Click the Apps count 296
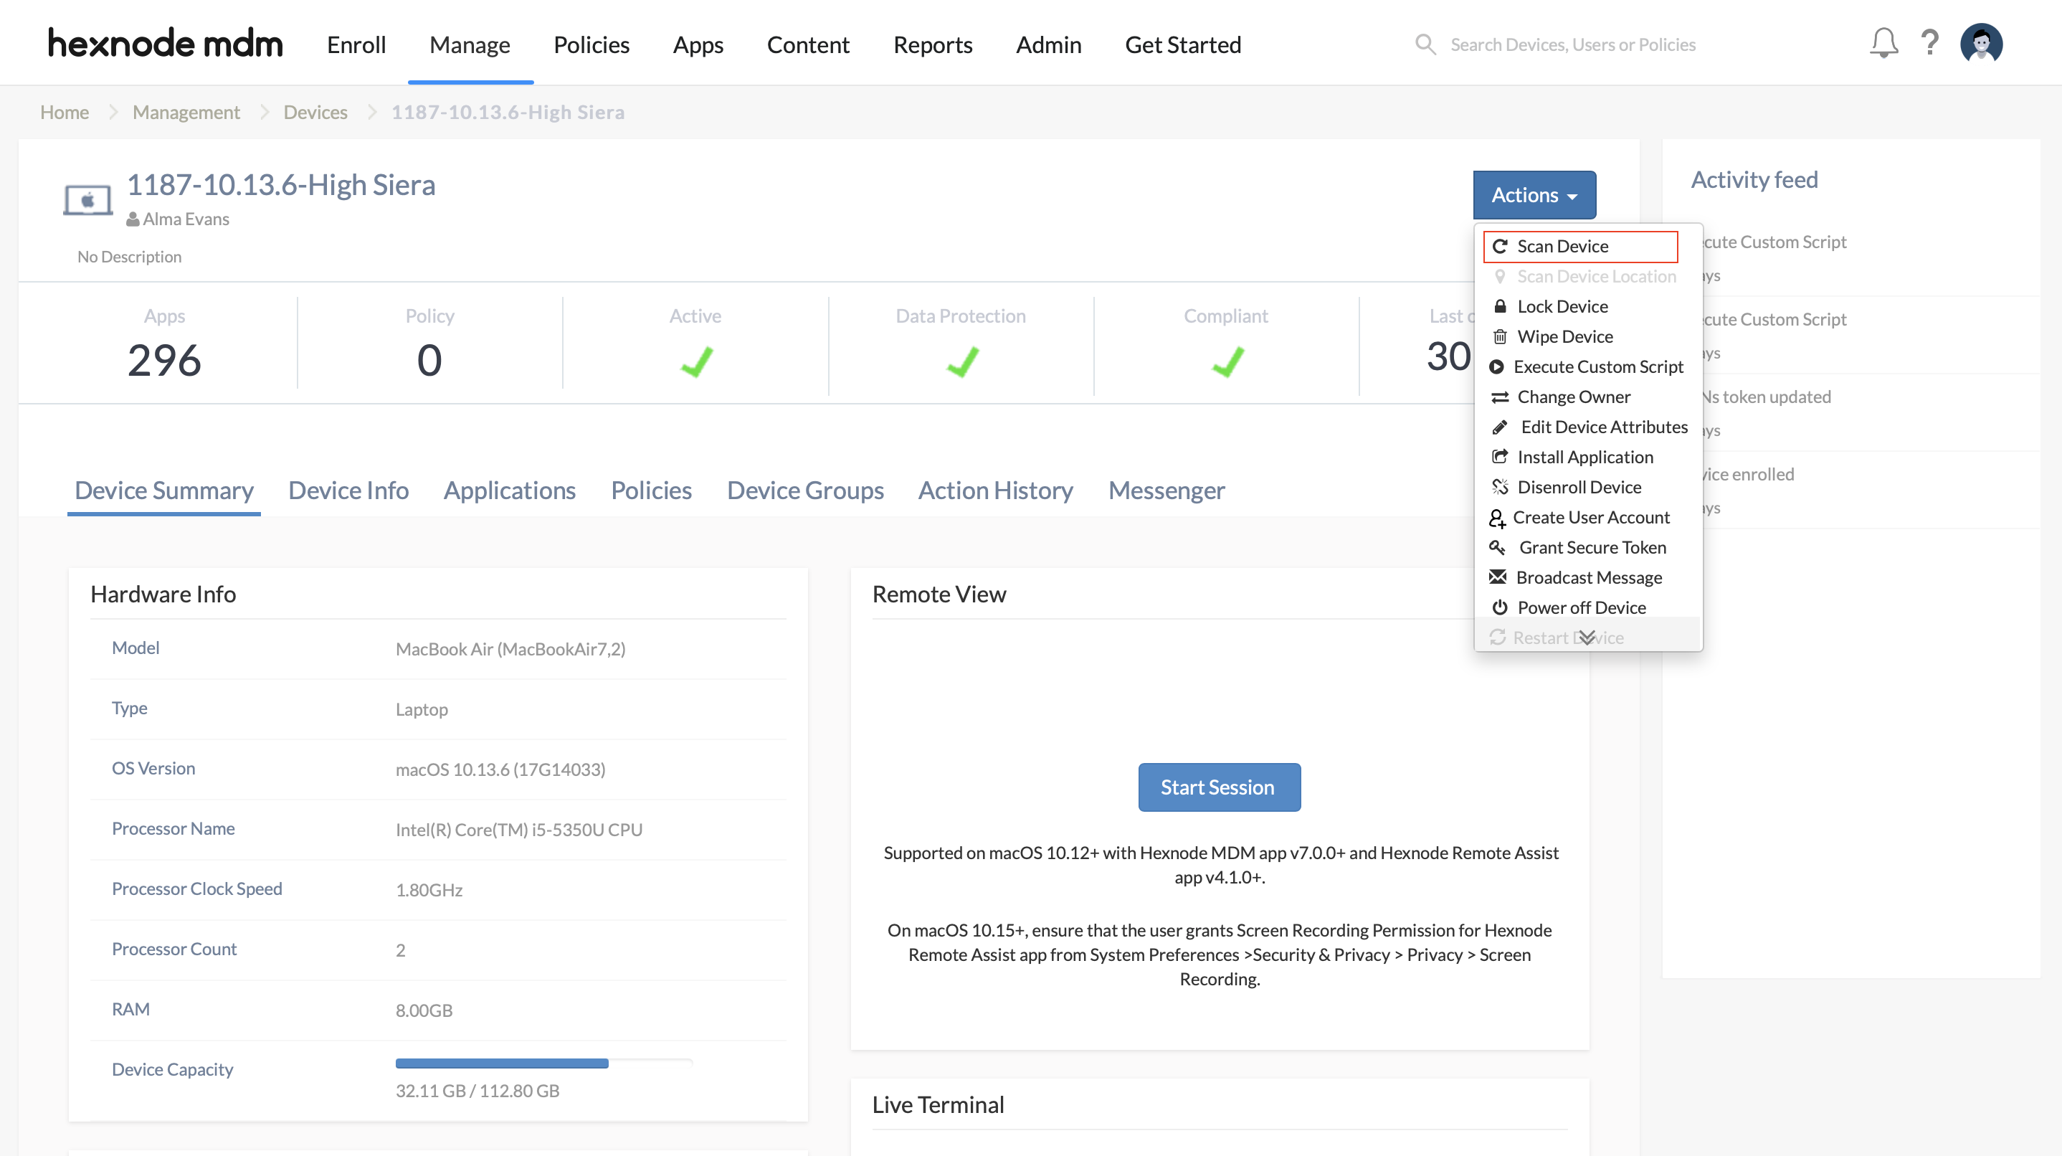This screenshot has height=1156, width=2062. pyautogui.click(x=164, y=360)
